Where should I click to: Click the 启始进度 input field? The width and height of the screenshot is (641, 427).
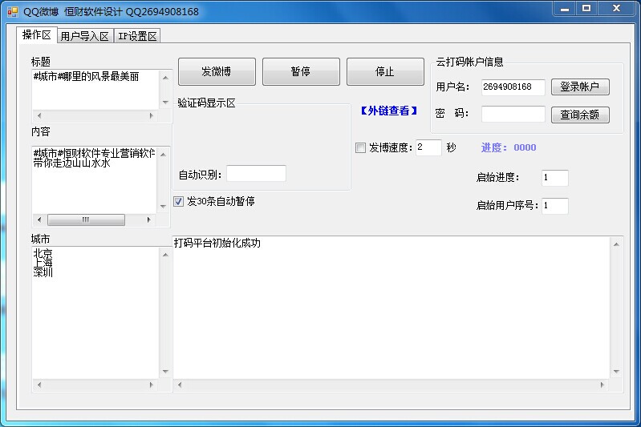coord(554,178)
